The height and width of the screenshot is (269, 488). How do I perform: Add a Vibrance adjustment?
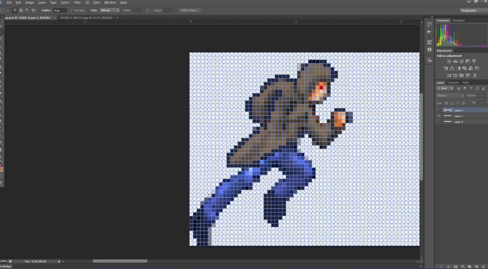pyautogui.click(x=474, y=61)
